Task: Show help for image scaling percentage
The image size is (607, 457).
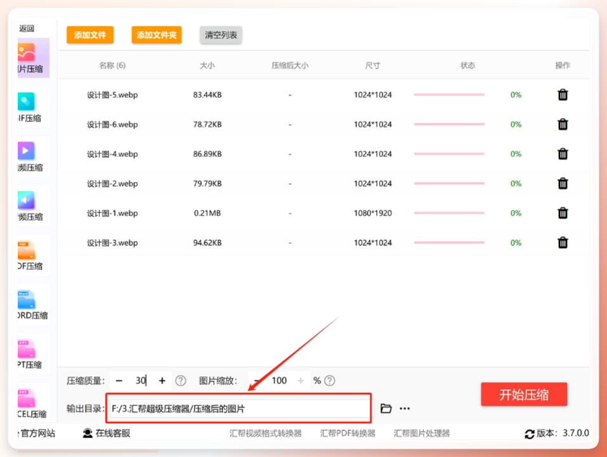Action: [x=330, y=381]
